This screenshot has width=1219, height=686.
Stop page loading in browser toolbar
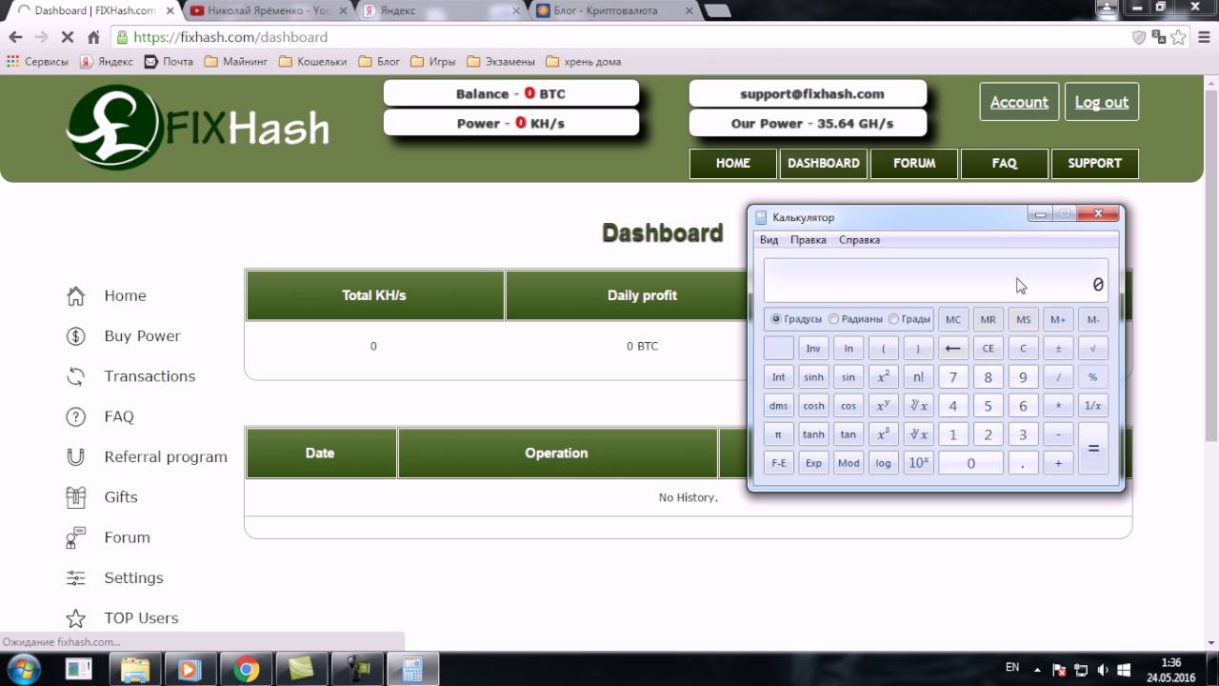click(x=67, y=37)
